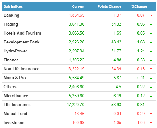
Task: Click the green up arrow in Trading row
Action: coord(151,24)
